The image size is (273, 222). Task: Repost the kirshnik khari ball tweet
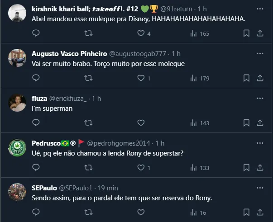(89, 33)
